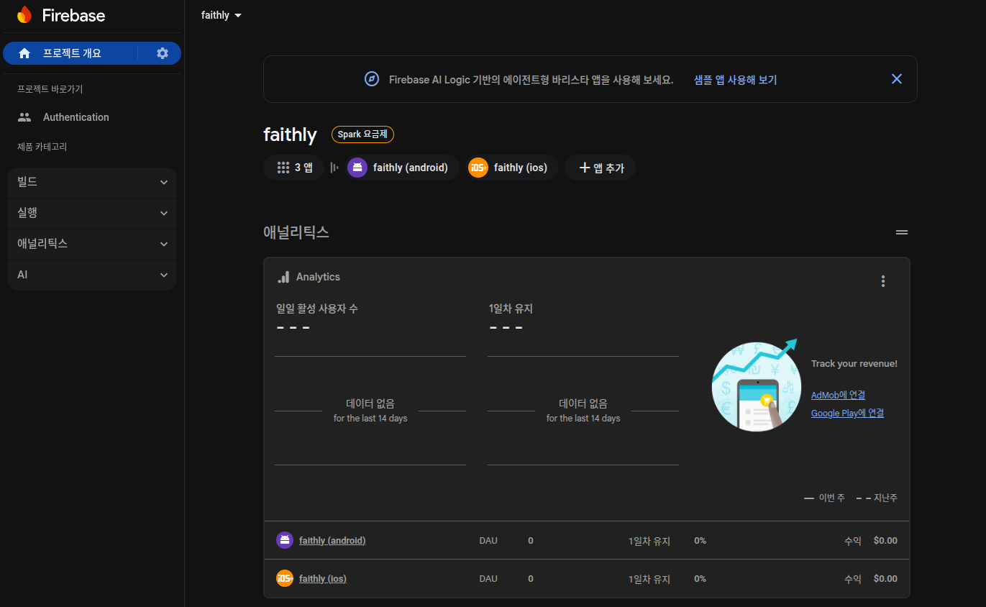
Task: Click the 지난주 legend entry
Action: tap(877, 498)
